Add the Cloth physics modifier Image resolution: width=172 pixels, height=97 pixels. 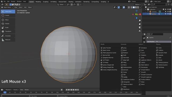point(159,48)
